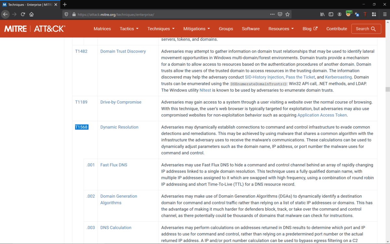The height and width of the screenshot is (244, 390).
Task: Open the Groups nav item
Action: tap(226, 29)
